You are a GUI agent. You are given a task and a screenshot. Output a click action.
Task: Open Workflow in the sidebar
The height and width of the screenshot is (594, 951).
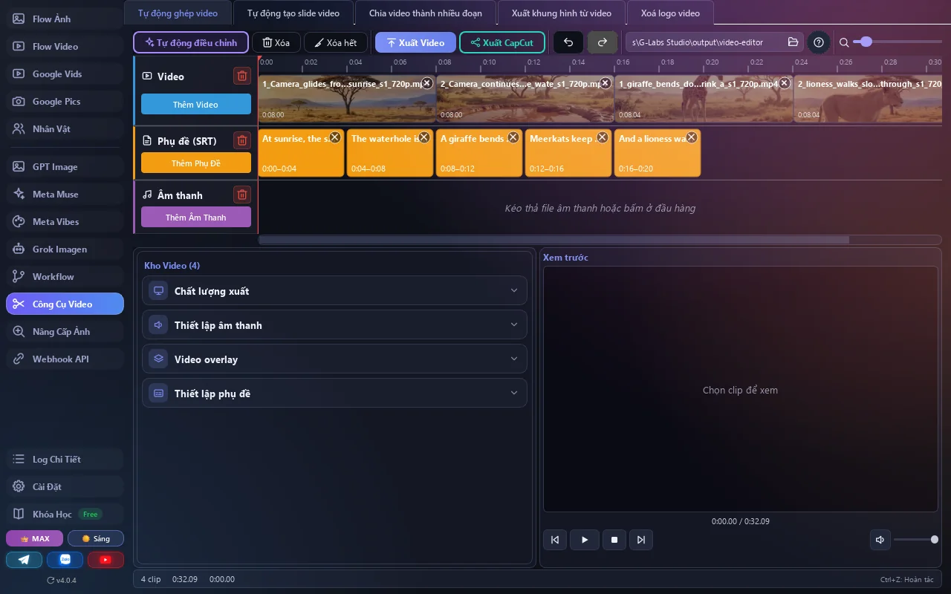65,276
